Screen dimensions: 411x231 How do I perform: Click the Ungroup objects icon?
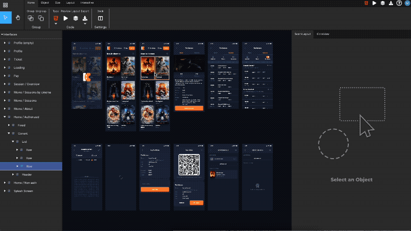41,18
